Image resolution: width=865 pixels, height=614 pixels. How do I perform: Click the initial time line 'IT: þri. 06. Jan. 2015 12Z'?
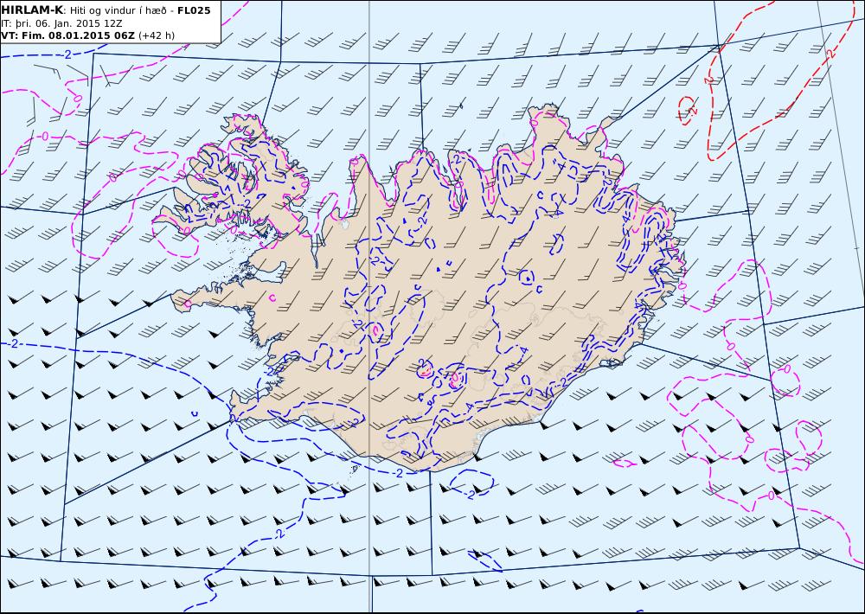coord(61,23)
